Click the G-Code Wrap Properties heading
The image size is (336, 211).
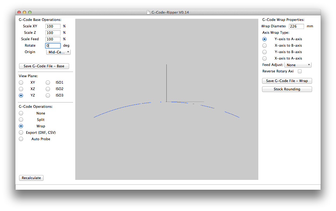(x=283, y=20)
